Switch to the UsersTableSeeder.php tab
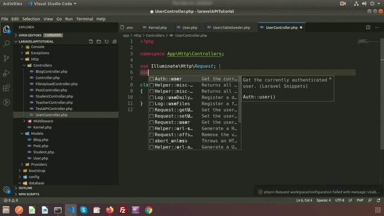384x216 pixels. coord(231,28)
